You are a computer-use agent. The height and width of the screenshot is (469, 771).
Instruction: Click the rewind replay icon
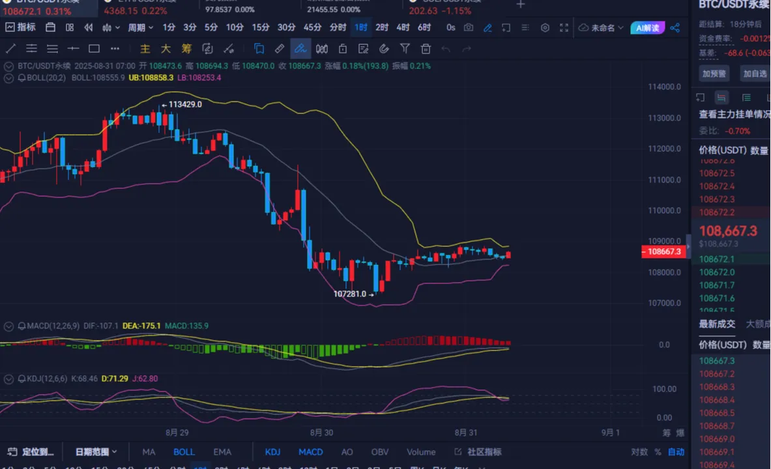(x=89, y=27)
